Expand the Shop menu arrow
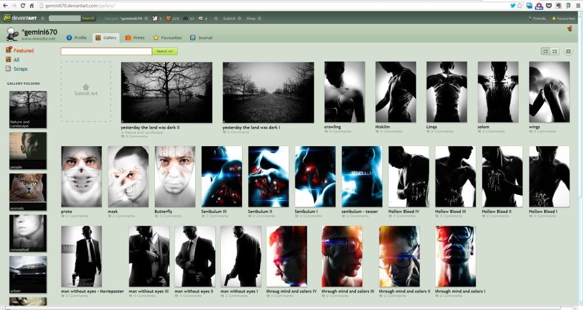Viewport: 583px width, 310px height. [x=260, y=18]
